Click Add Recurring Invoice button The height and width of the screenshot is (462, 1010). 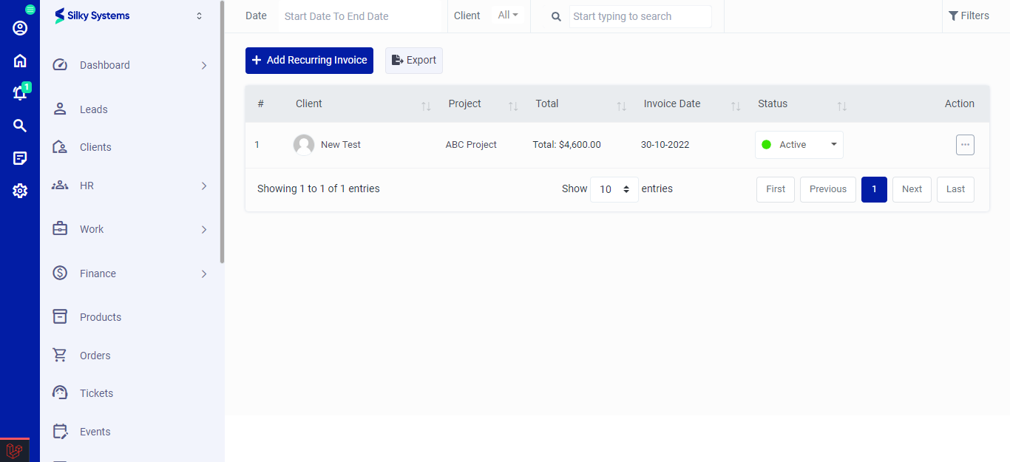coord(309,61)
